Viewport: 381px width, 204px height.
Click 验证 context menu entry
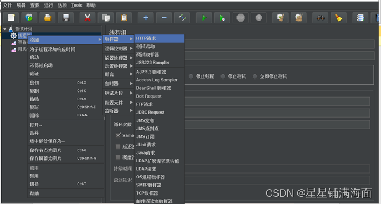click(65, 73)
